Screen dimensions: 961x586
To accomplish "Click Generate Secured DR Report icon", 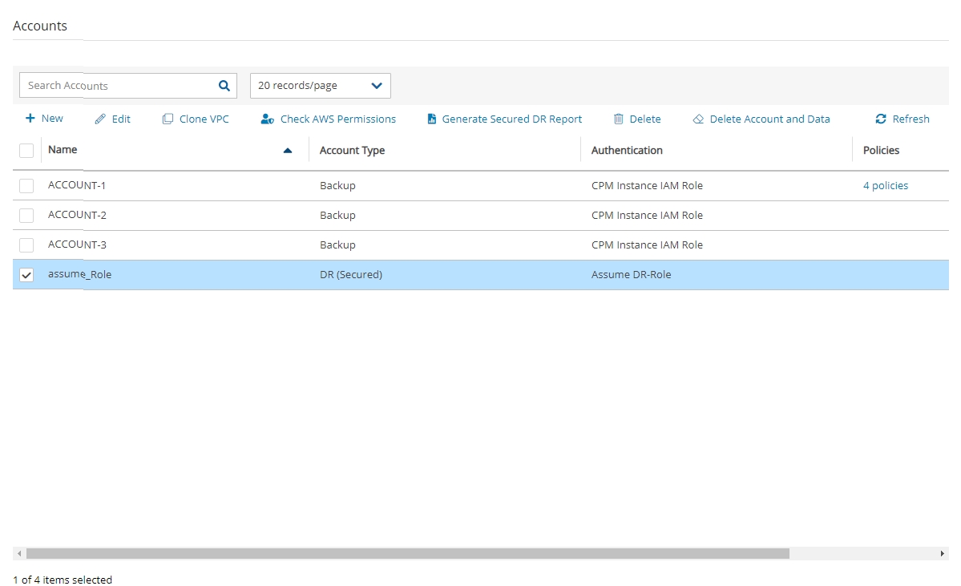I will 432,119.
